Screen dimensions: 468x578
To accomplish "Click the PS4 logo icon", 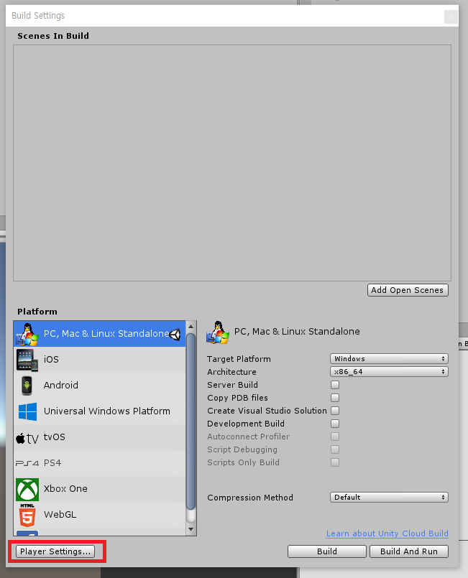I will [x=27, y=463].
